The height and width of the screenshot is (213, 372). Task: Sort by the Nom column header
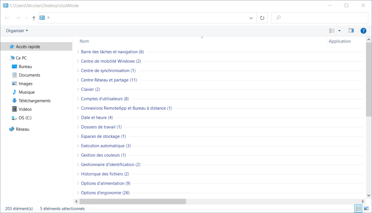[84, 41]
